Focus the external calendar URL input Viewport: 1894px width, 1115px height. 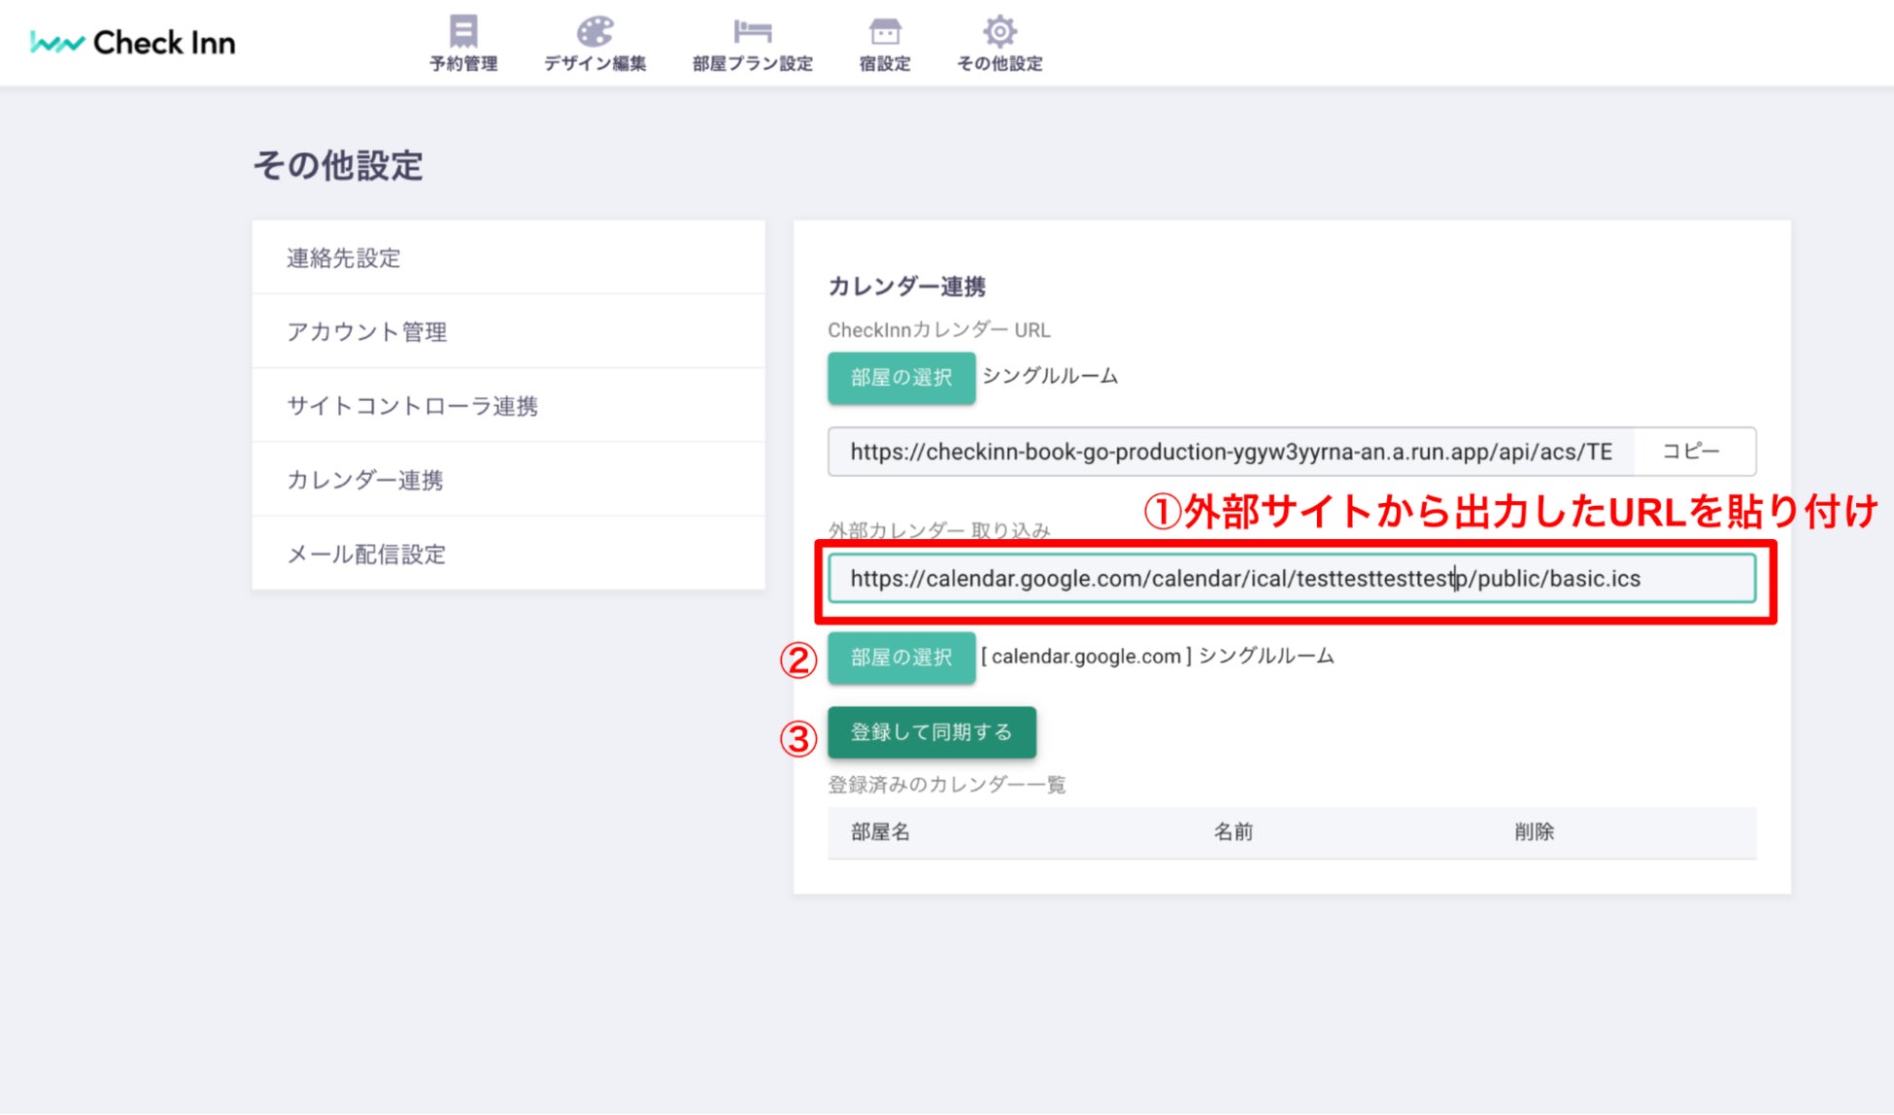1291,579
